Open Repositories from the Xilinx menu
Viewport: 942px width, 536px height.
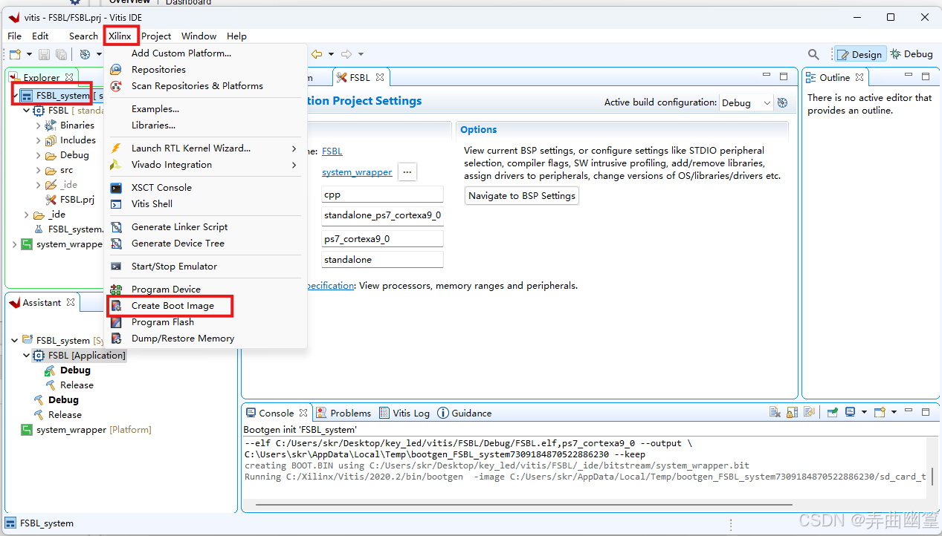click(158, 69)
